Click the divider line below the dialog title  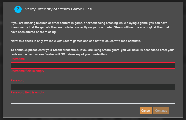pyautogui.click(x=93, y=17)
